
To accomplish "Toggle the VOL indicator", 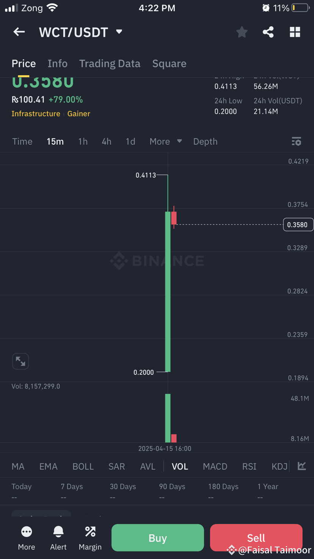I will click(x=180, y=466).
